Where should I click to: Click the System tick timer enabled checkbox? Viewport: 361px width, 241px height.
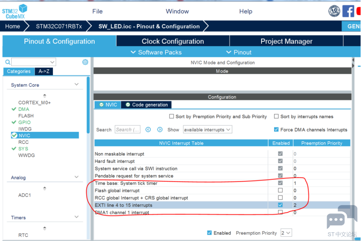click(x=280, y=183)
